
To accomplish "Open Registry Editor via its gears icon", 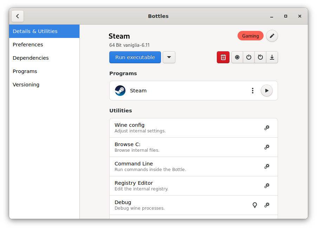I will click(x=267, y=186).
